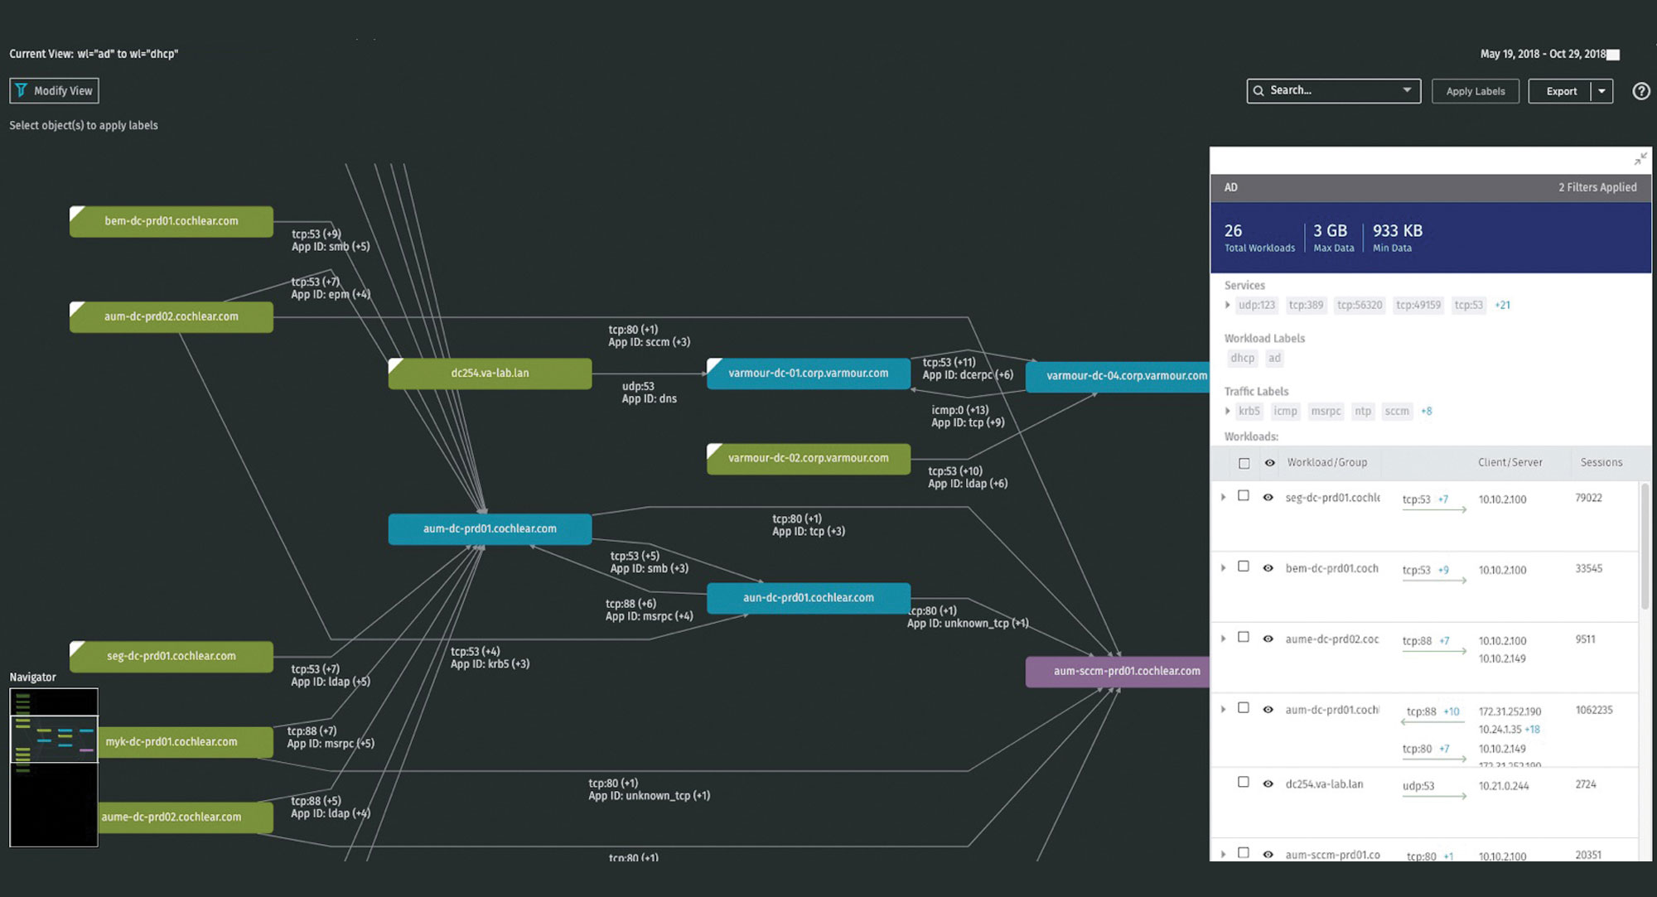
Task: Click the +21 link to show more services
Action: pos(1502,305)
